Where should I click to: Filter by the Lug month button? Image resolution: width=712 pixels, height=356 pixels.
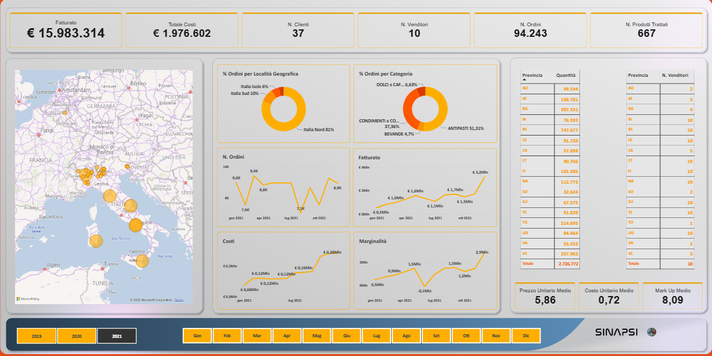coord(377,336)
